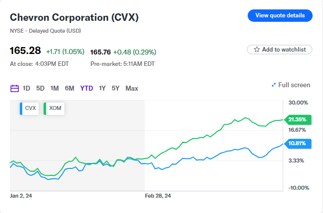Open the calendar date range picker icon
Screen dimensions: 323x213
point(14,89)
